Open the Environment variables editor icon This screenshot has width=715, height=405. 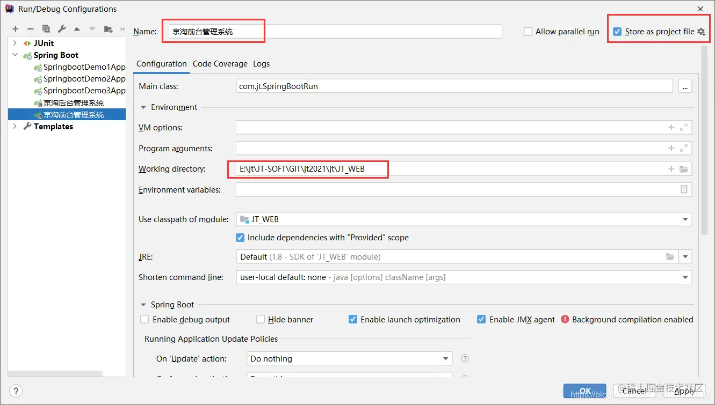click(x=684, y=189)
